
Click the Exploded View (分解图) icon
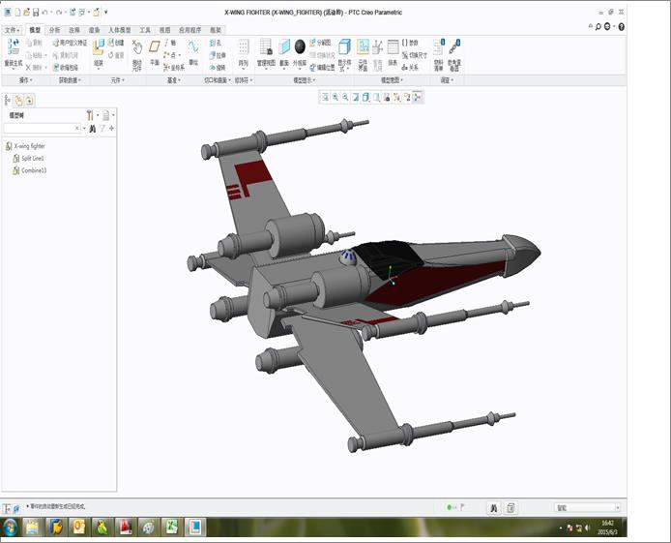coord(313,43)
